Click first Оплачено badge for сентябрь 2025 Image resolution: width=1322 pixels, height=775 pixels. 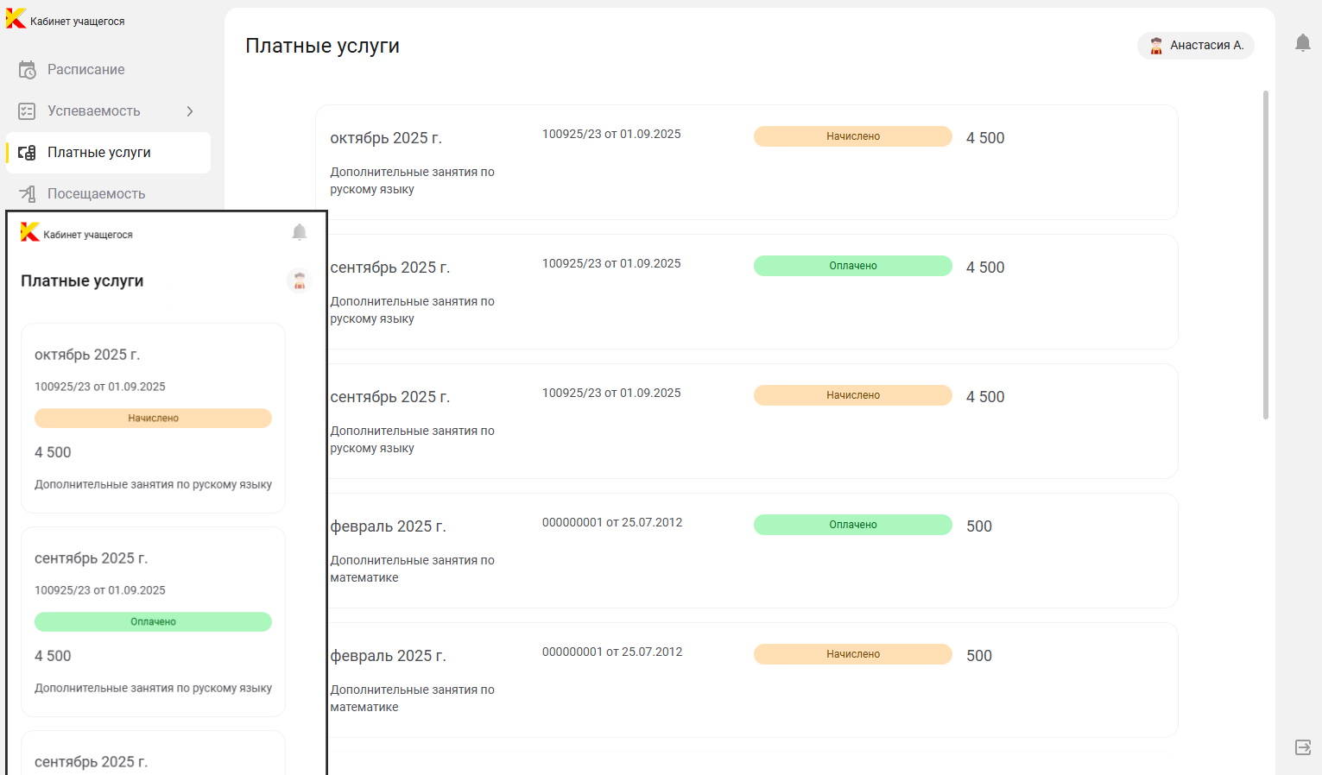[x=852, y=266]
